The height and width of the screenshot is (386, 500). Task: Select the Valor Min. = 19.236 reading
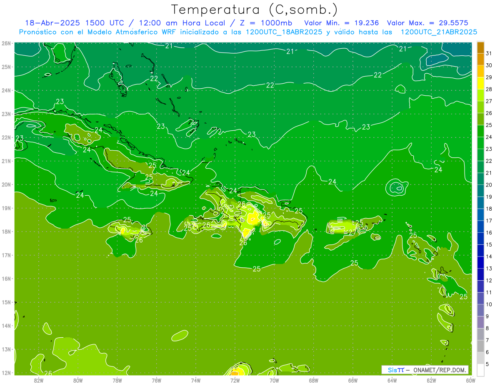coord(342,23)
